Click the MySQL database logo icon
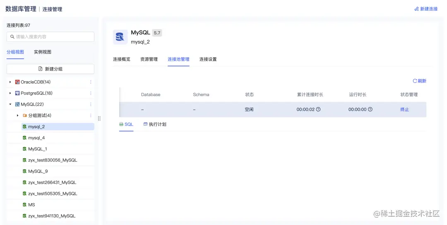 (x=120, y=37)
